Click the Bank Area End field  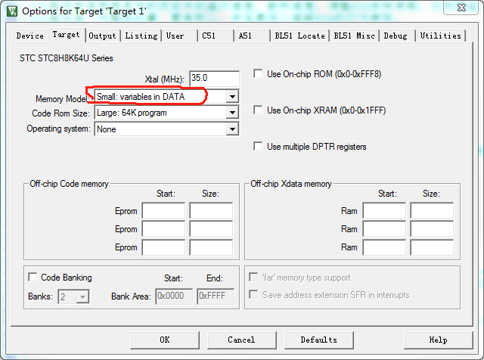(216, 296)
